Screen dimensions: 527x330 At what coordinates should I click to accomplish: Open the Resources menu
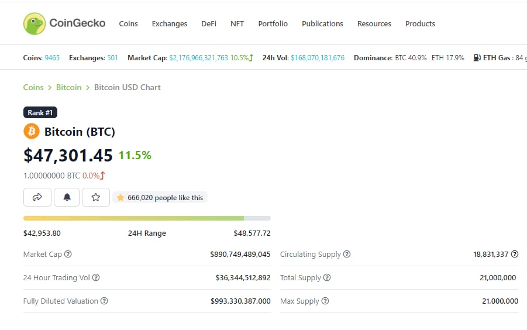[x=374, y=24]
